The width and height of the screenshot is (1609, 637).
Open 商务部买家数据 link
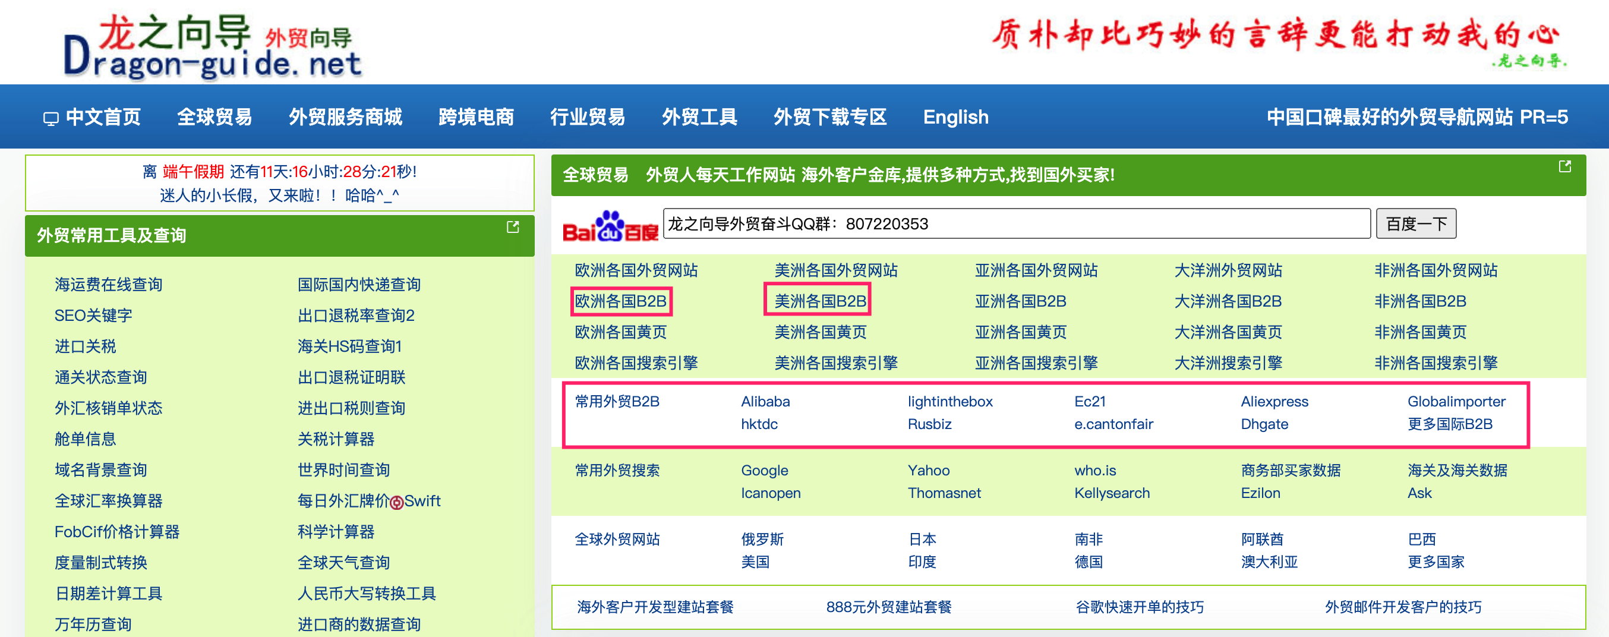click(x=1291, y=470)
